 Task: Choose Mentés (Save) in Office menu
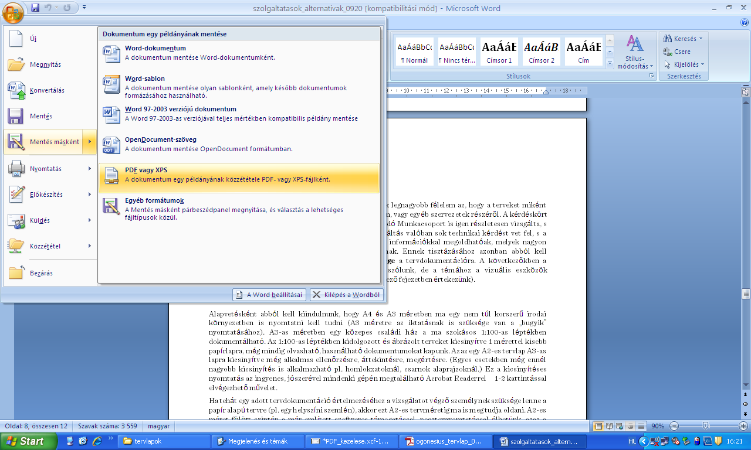tap(50, 116)
